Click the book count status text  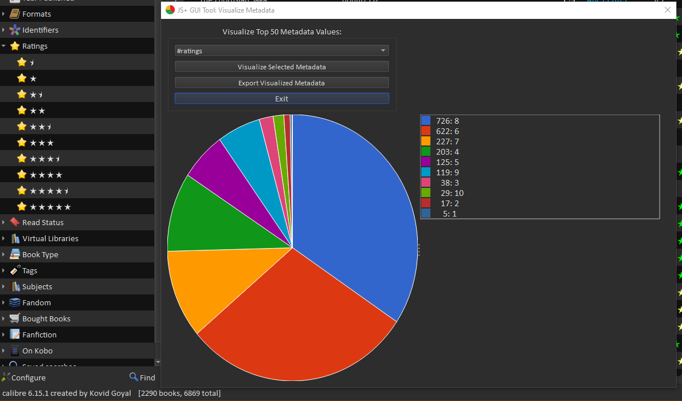pyautogui.click(x=179, y=393)
